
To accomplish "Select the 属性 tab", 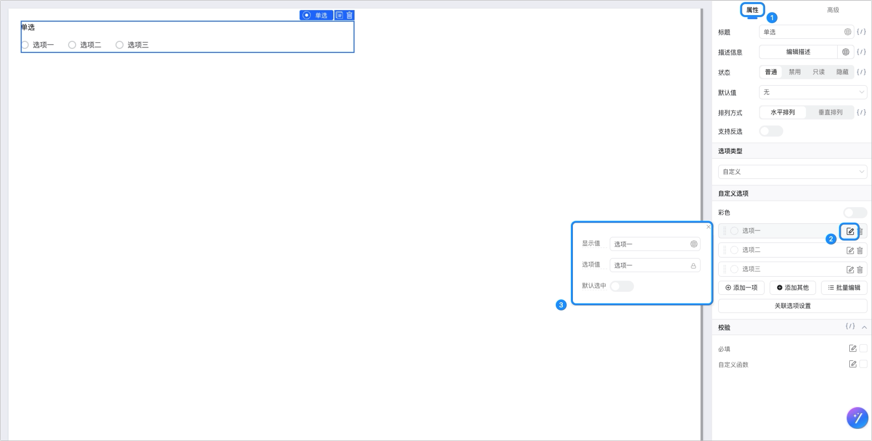I will [752, 10].
